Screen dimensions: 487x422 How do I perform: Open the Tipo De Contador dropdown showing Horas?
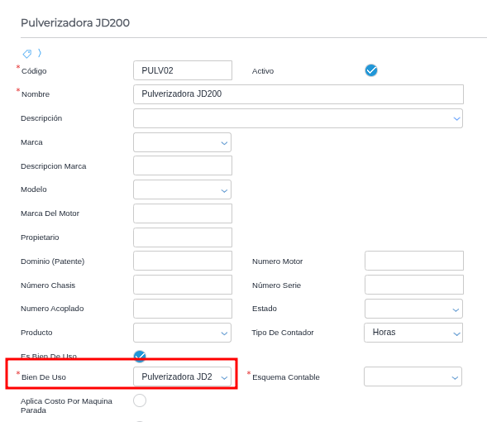(413, 333)
